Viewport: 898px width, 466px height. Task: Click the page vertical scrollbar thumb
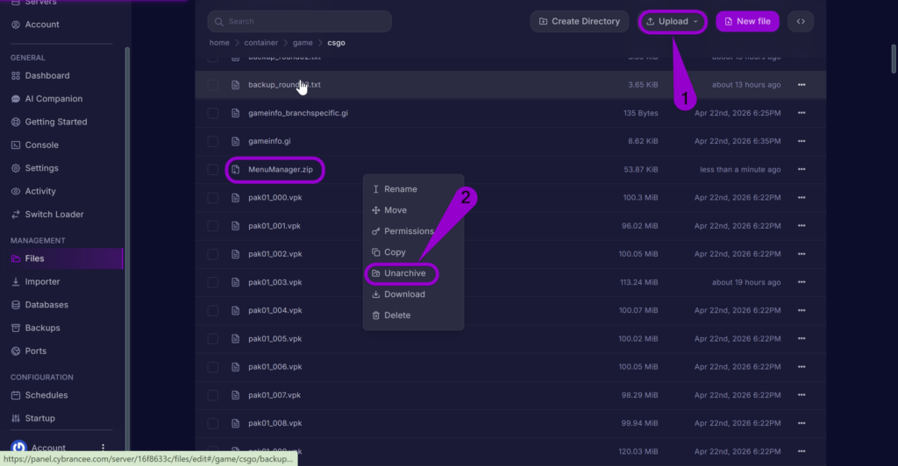coord(894,59)
